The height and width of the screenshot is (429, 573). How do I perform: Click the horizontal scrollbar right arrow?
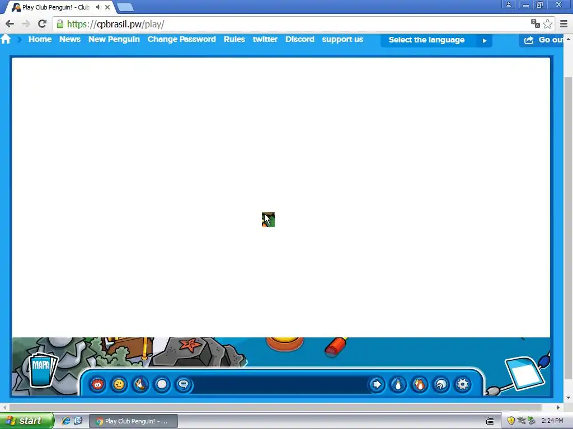[x=558, y=407]
